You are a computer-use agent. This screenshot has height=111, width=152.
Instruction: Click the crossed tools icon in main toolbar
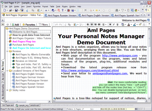(x=86, y=10)
